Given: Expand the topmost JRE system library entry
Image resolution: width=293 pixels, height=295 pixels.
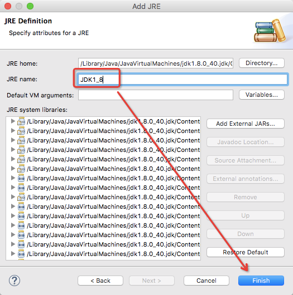Looking at the screenshot, I should click(13, 121).
